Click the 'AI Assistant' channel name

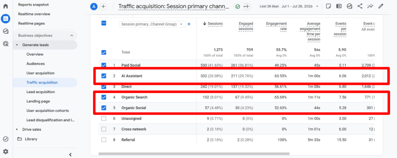coord(132,76)
